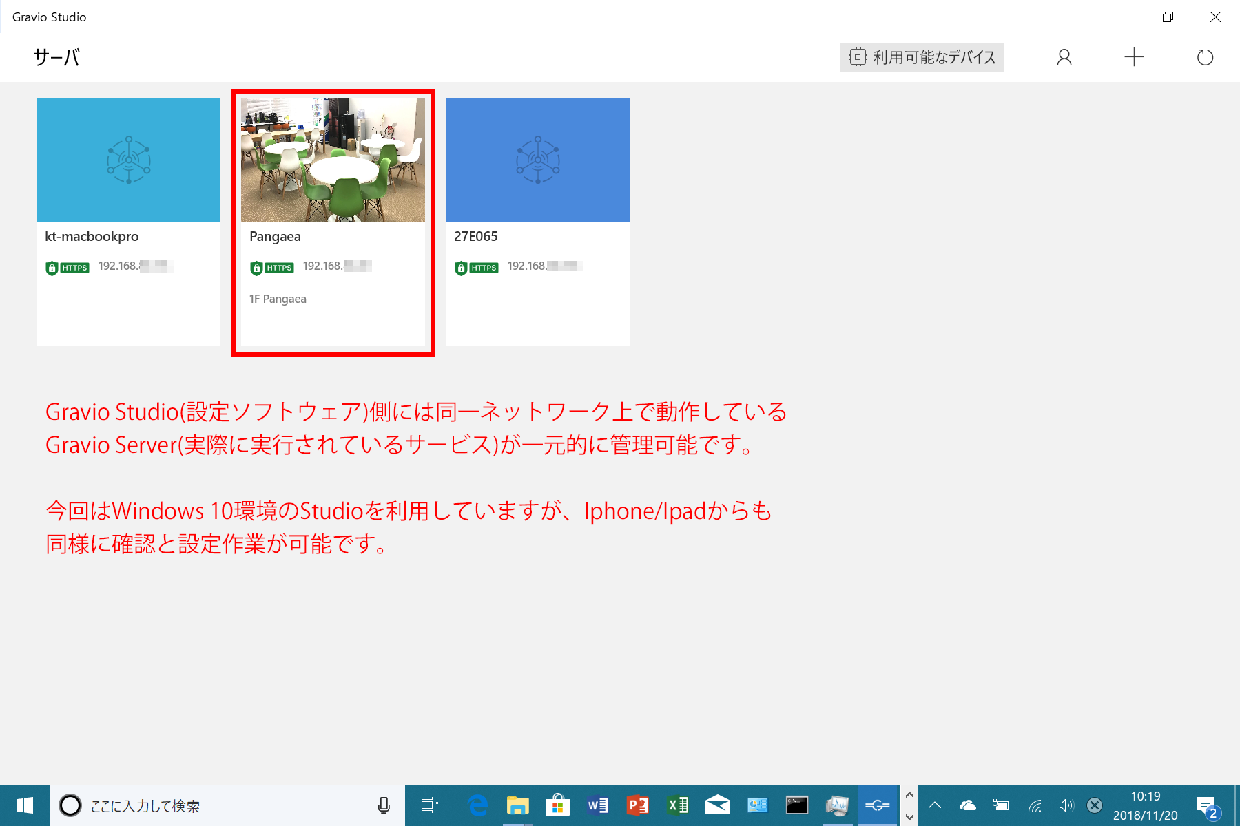Refresh the server list
Screen dimensions: 1240x826
(x=1205, y=57)
